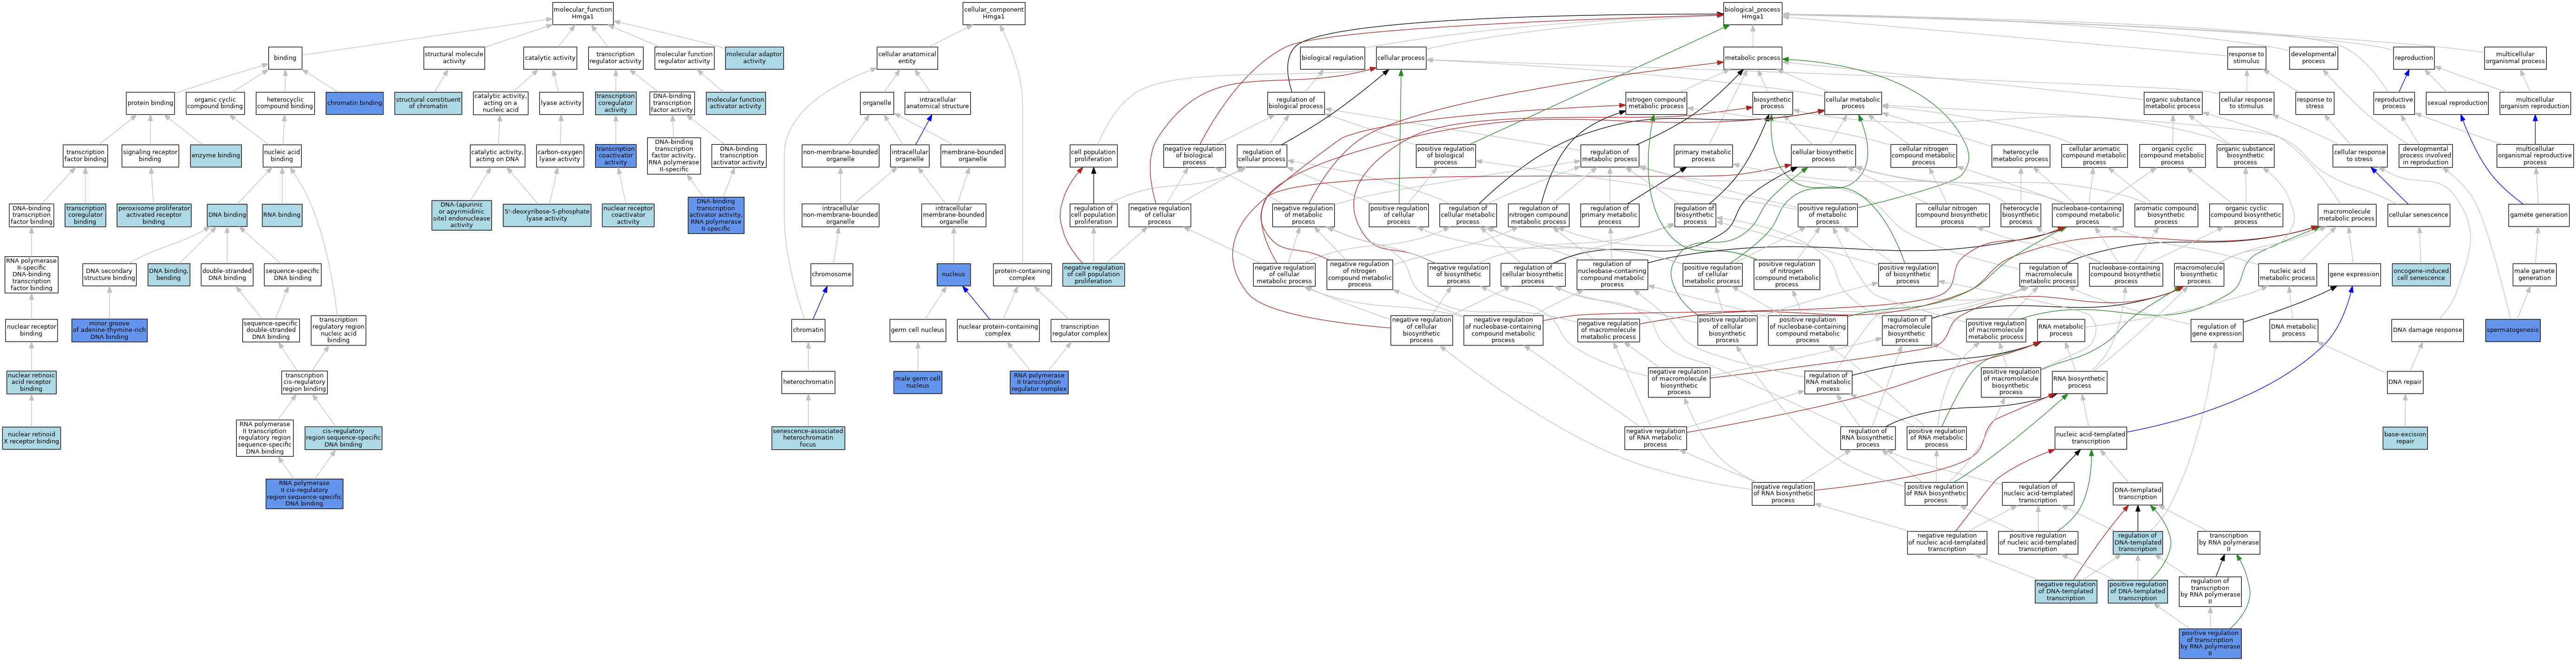The image size is (2576, 661).
Task: Click the sexual reproduction node
Action: pyautogui.click(x=2457, y=103)
